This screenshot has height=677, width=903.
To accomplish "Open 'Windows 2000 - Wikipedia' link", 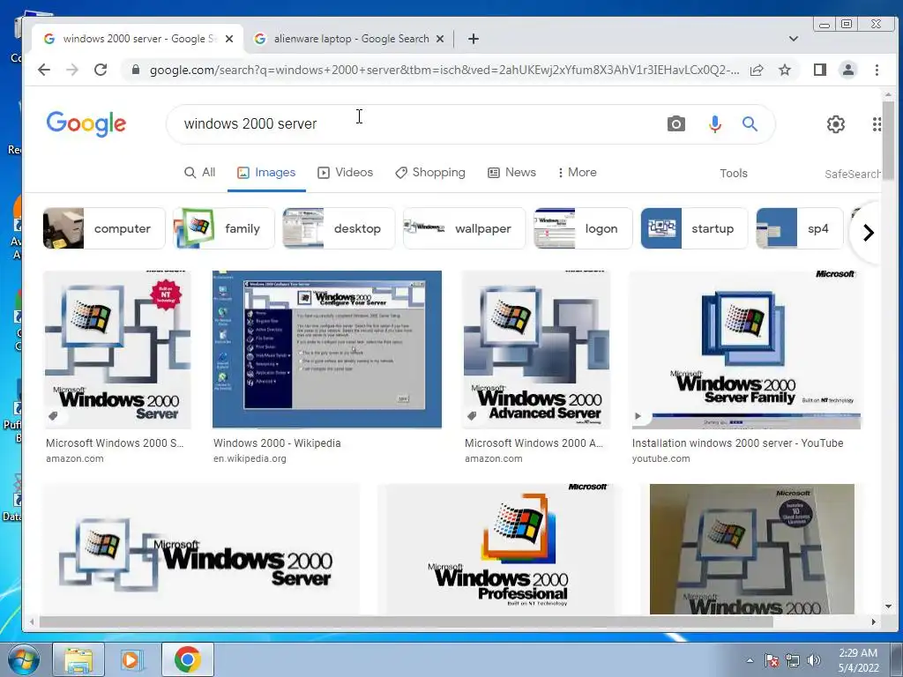I will tap(277, 443).
